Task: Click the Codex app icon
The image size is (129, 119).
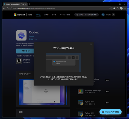Action: 21,35
